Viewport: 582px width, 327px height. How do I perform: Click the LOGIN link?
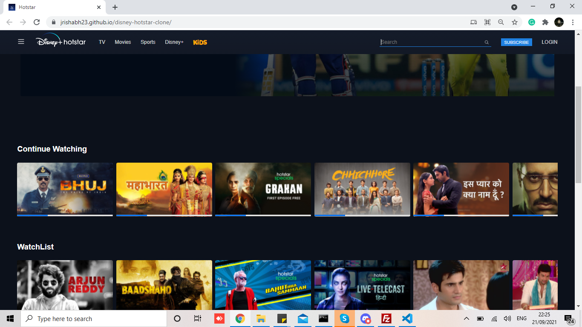[549, 42]
